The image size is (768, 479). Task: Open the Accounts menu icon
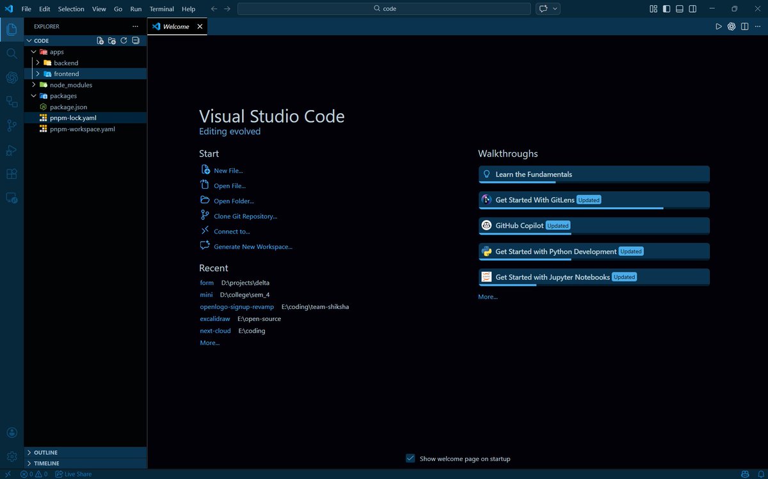point(12,433)
